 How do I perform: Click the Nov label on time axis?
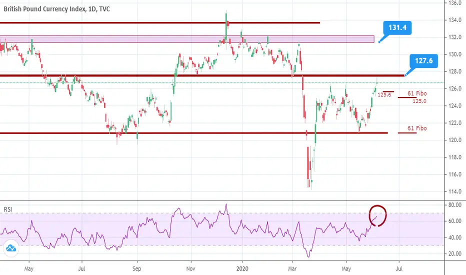(191, 269)
